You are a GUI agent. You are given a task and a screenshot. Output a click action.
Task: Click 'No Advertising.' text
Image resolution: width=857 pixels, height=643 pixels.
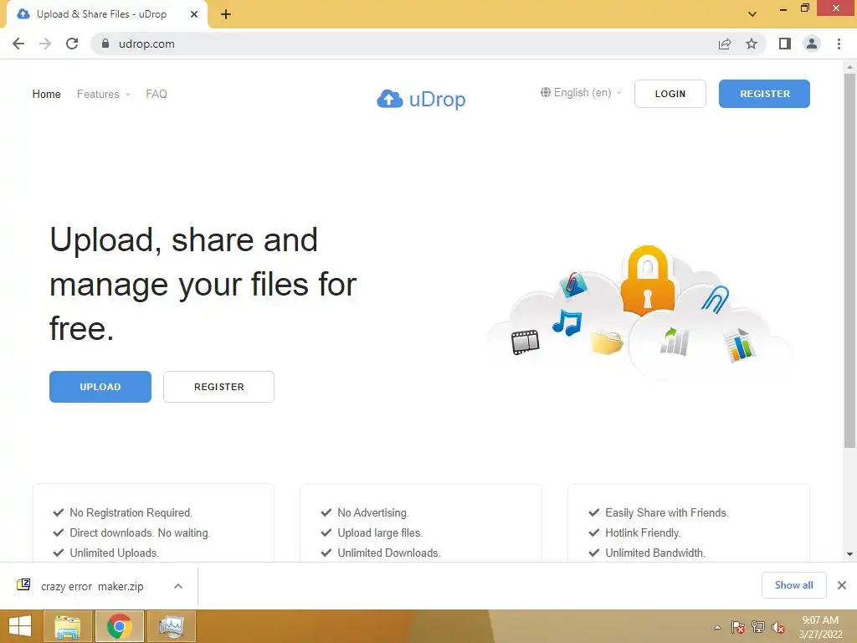pos(372,513)
